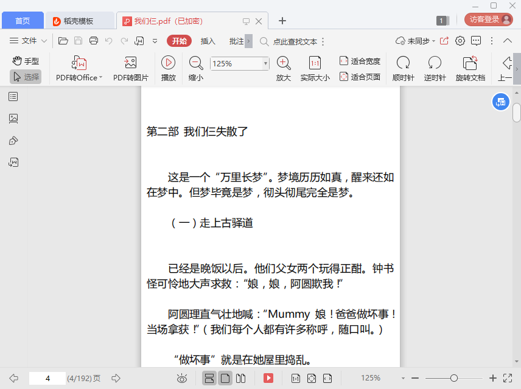
Task: Rotate page clockwise with 顺时针
Action: pyautogui.click(x=403, y=63)
